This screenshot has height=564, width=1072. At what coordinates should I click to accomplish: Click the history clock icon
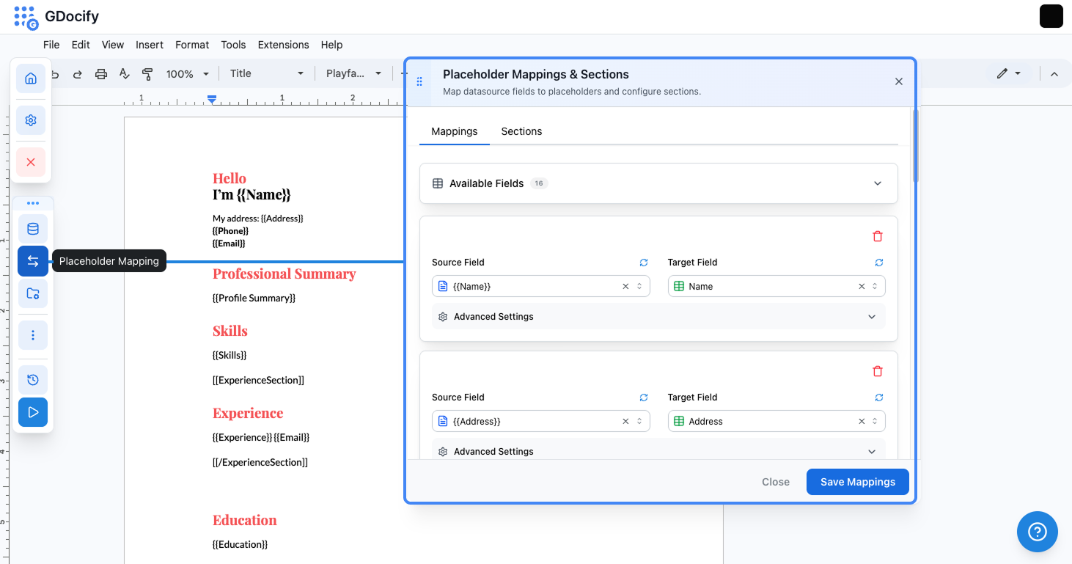click(x=33, y=380)
